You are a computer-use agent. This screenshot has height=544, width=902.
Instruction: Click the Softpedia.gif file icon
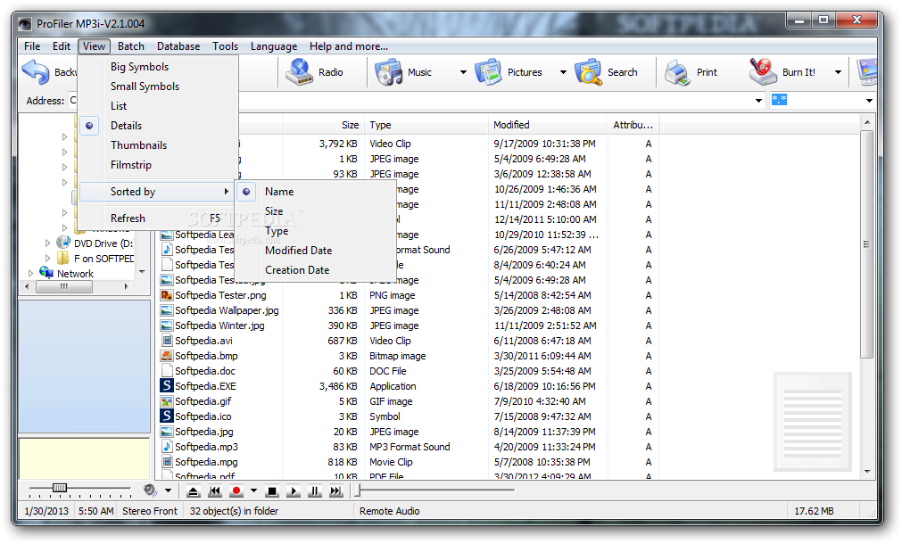(x=167, y=400)
